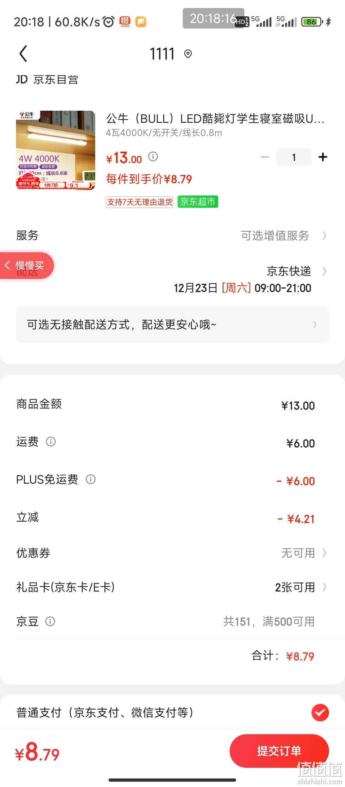The image size is (345, 787).
Task: Tap info icon next to 运费
Action: 51,441
